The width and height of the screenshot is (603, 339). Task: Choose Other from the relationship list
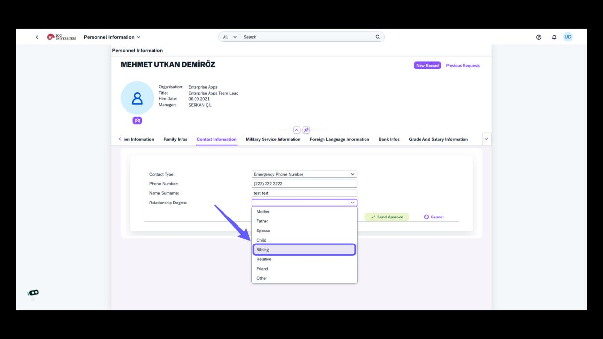click(304, 278)
